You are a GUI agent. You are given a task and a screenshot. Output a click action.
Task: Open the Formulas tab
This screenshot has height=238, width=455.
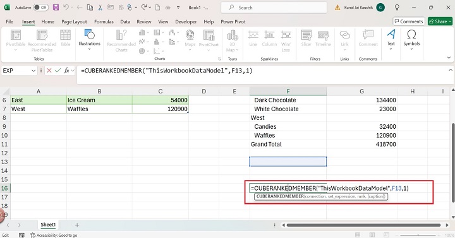tap(104, 21)
